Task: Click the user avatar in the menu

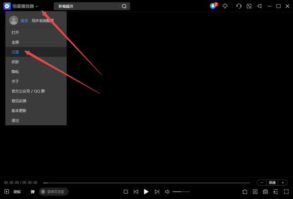Action: pyautogui.click(x=14, y=20)
